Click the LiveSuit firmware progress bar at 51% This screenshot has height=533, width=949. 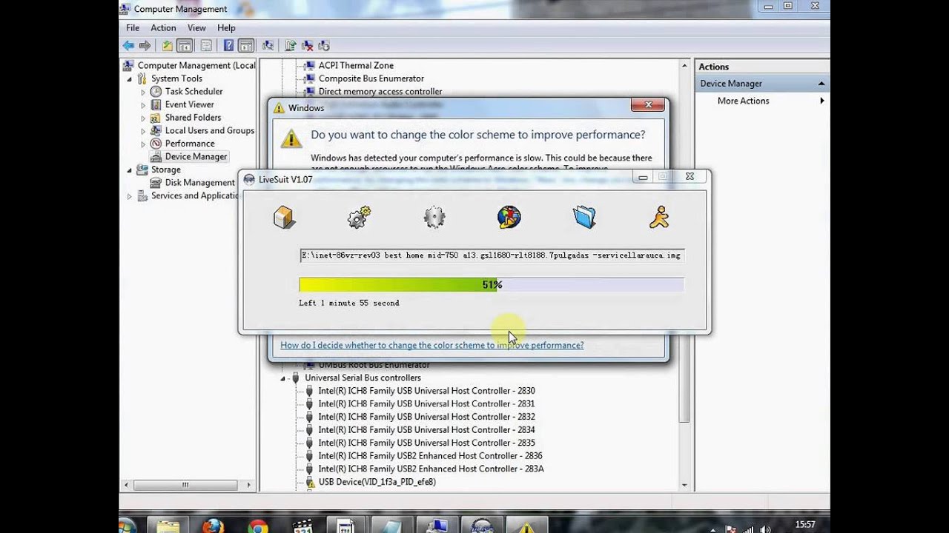click(492, 285)
